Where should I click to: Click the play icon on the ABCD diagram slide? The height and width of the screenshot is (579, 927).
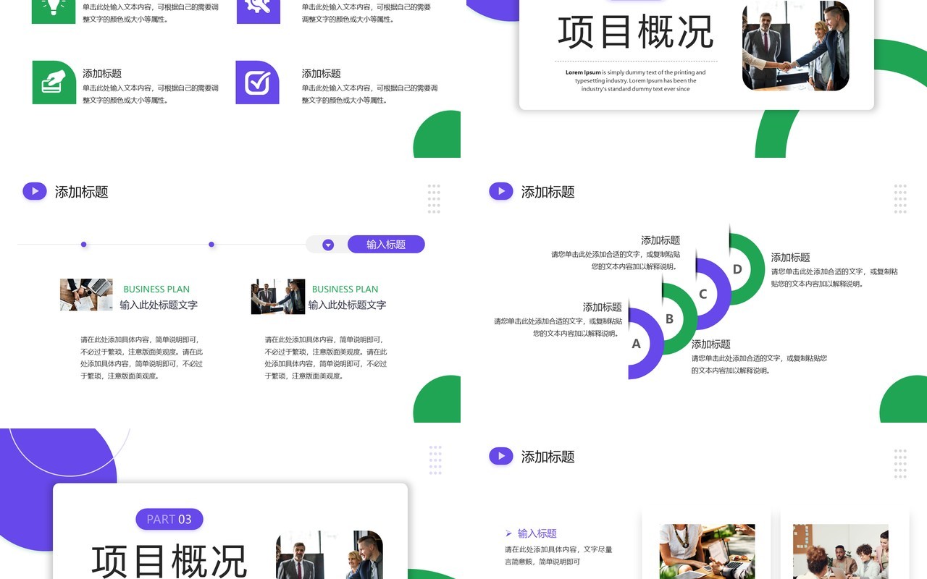coord(501,191)
